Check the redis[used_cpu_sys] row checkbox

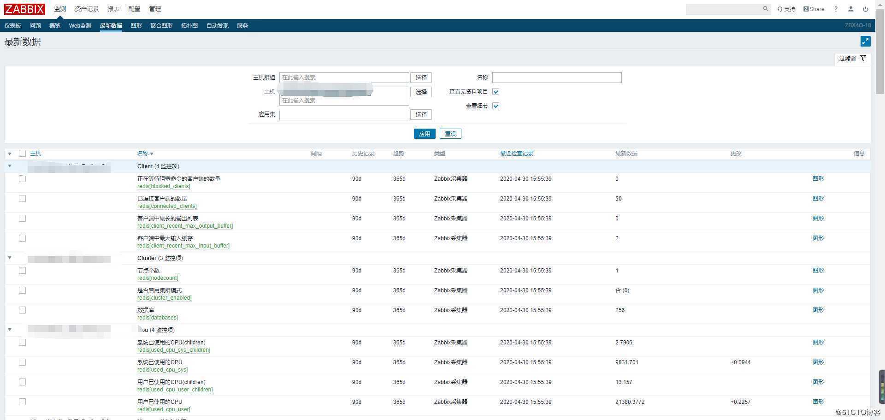22,362
